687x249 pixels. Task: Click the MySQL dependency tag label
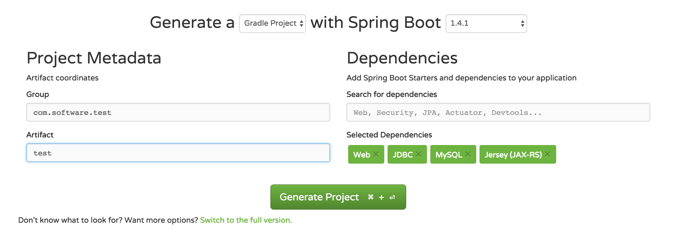coord(449,155)
